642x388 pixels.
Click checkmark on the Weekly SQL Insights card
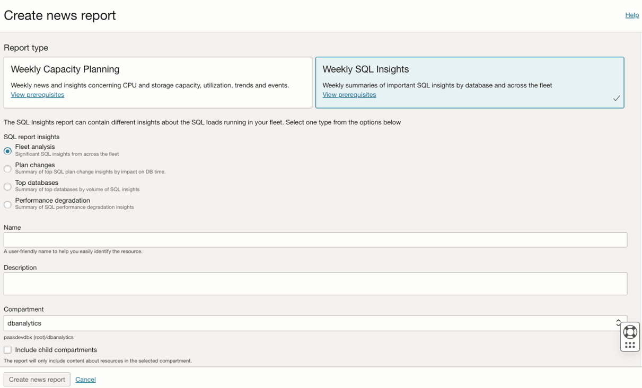click(617, 98)
